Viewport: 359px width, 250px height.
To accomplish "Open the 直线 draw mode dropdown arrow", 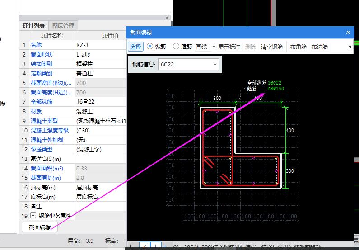I will pos(214,47).
